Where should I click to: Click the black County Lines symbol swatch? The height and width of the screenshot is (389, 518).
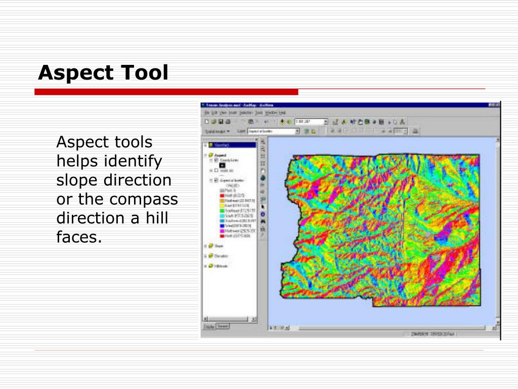pyautogui.click(x=222, y=166)
